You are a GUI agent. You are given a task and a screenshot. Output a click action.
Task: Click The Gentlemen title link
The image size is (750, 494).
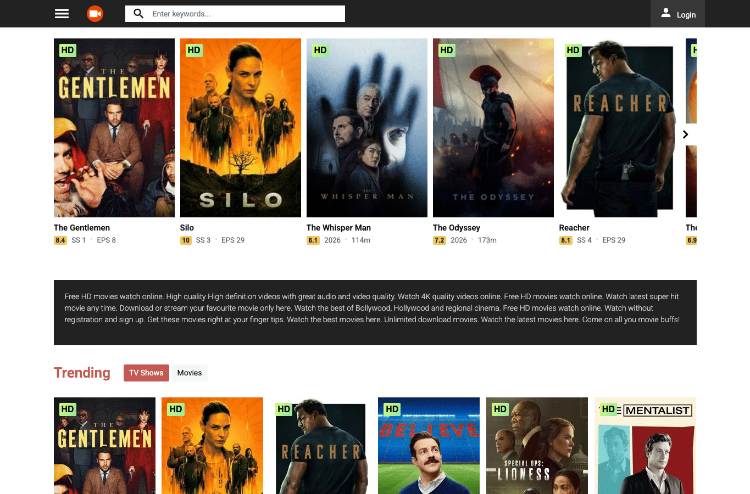pyautogui.click(x=82, y=228)
